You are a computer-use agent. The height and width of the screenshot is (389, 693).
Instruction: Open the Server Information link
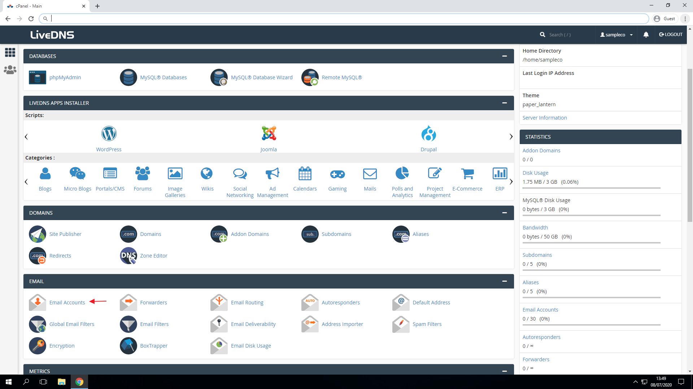tap(544, 118)
